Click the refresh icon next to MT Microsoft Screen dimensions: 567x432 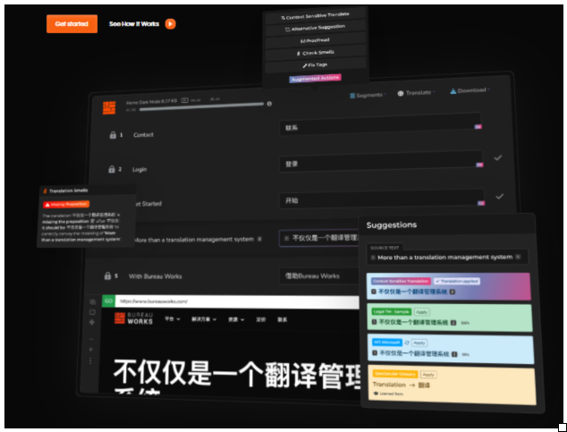pos(405,342)
